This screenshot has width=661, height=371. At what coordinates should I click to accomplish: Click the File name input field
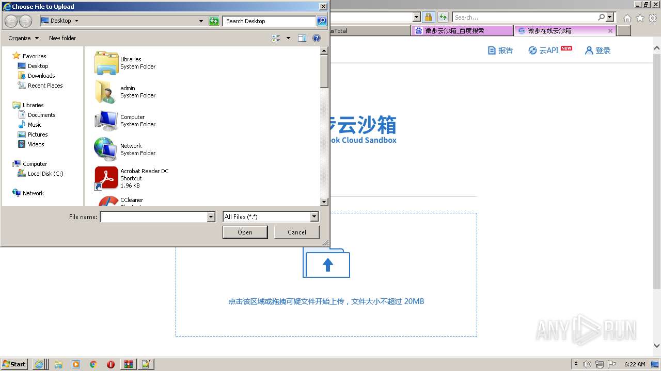pos(153,217)
